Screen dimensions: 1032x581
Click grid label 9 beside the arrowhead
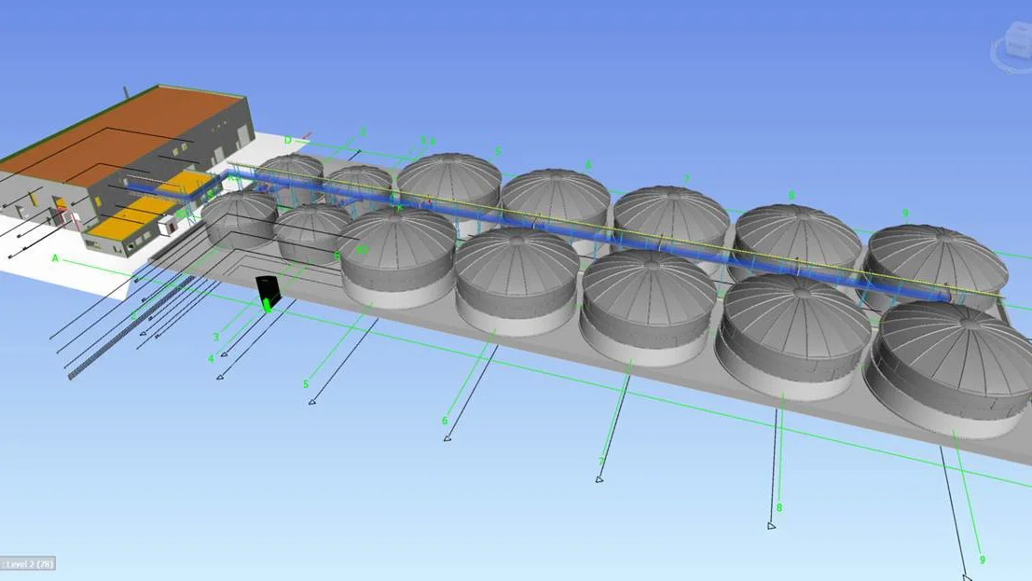point(982,560)
